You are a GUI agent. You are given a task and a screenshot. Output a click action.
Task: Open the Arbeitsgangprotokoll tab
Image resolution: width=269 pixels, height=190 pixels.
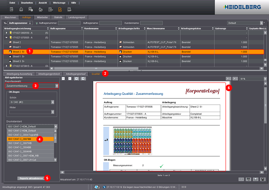[49, 73]
